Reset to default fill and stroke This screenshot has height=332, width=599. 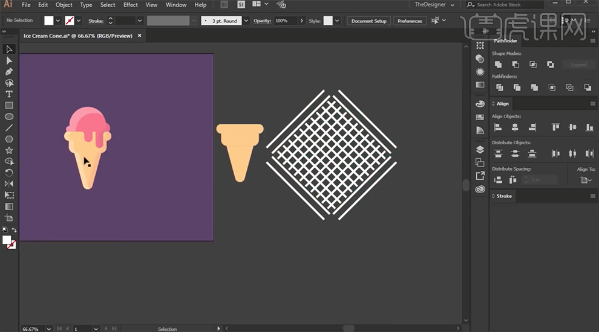4,230
